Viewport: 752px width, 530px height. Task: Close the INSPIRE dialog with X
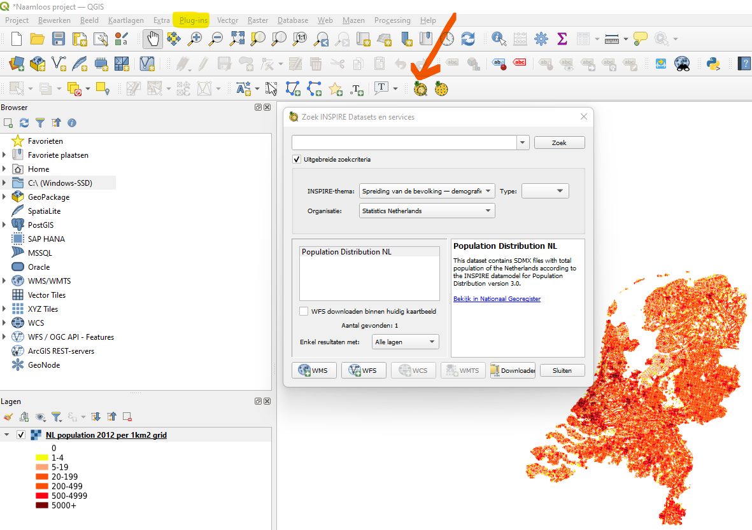click(x=584, y=117)
